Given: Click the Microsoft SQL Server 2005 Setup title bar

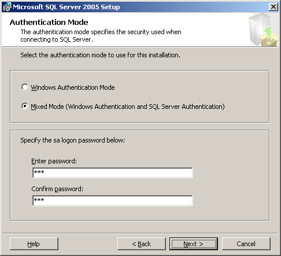Looking at the screenshot, I should pyautogui.click(x=135, y=7).
